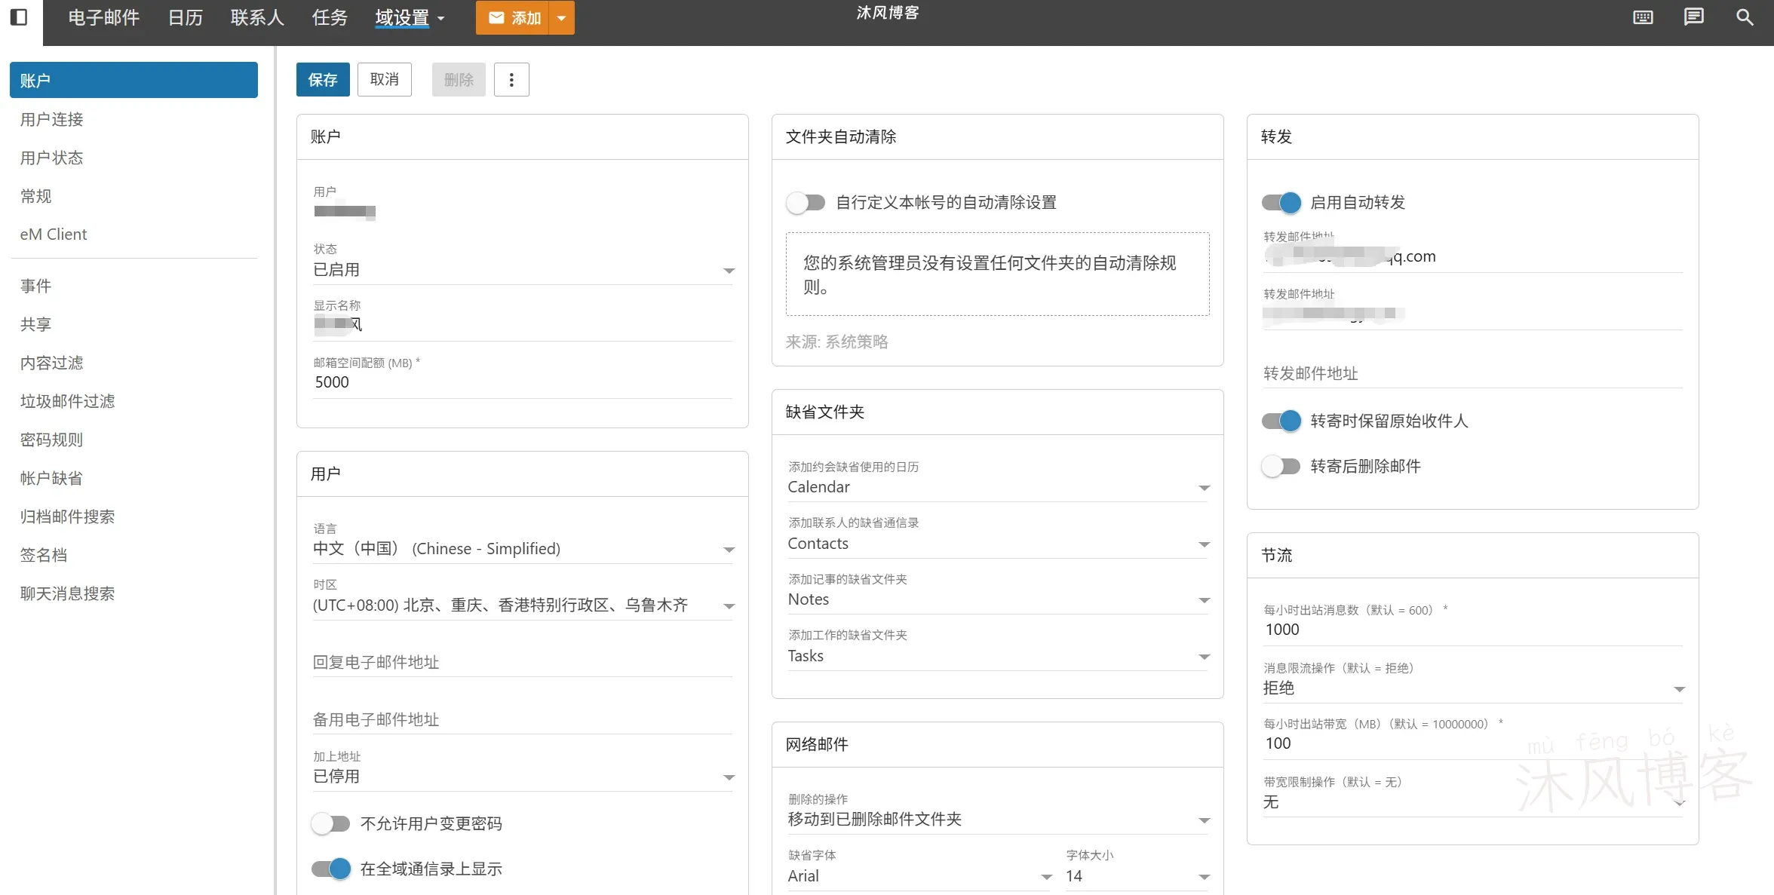Toggle 转寄时保留原始收件人 switch
Screen dimensions: 1774x895
point(1281,421)
